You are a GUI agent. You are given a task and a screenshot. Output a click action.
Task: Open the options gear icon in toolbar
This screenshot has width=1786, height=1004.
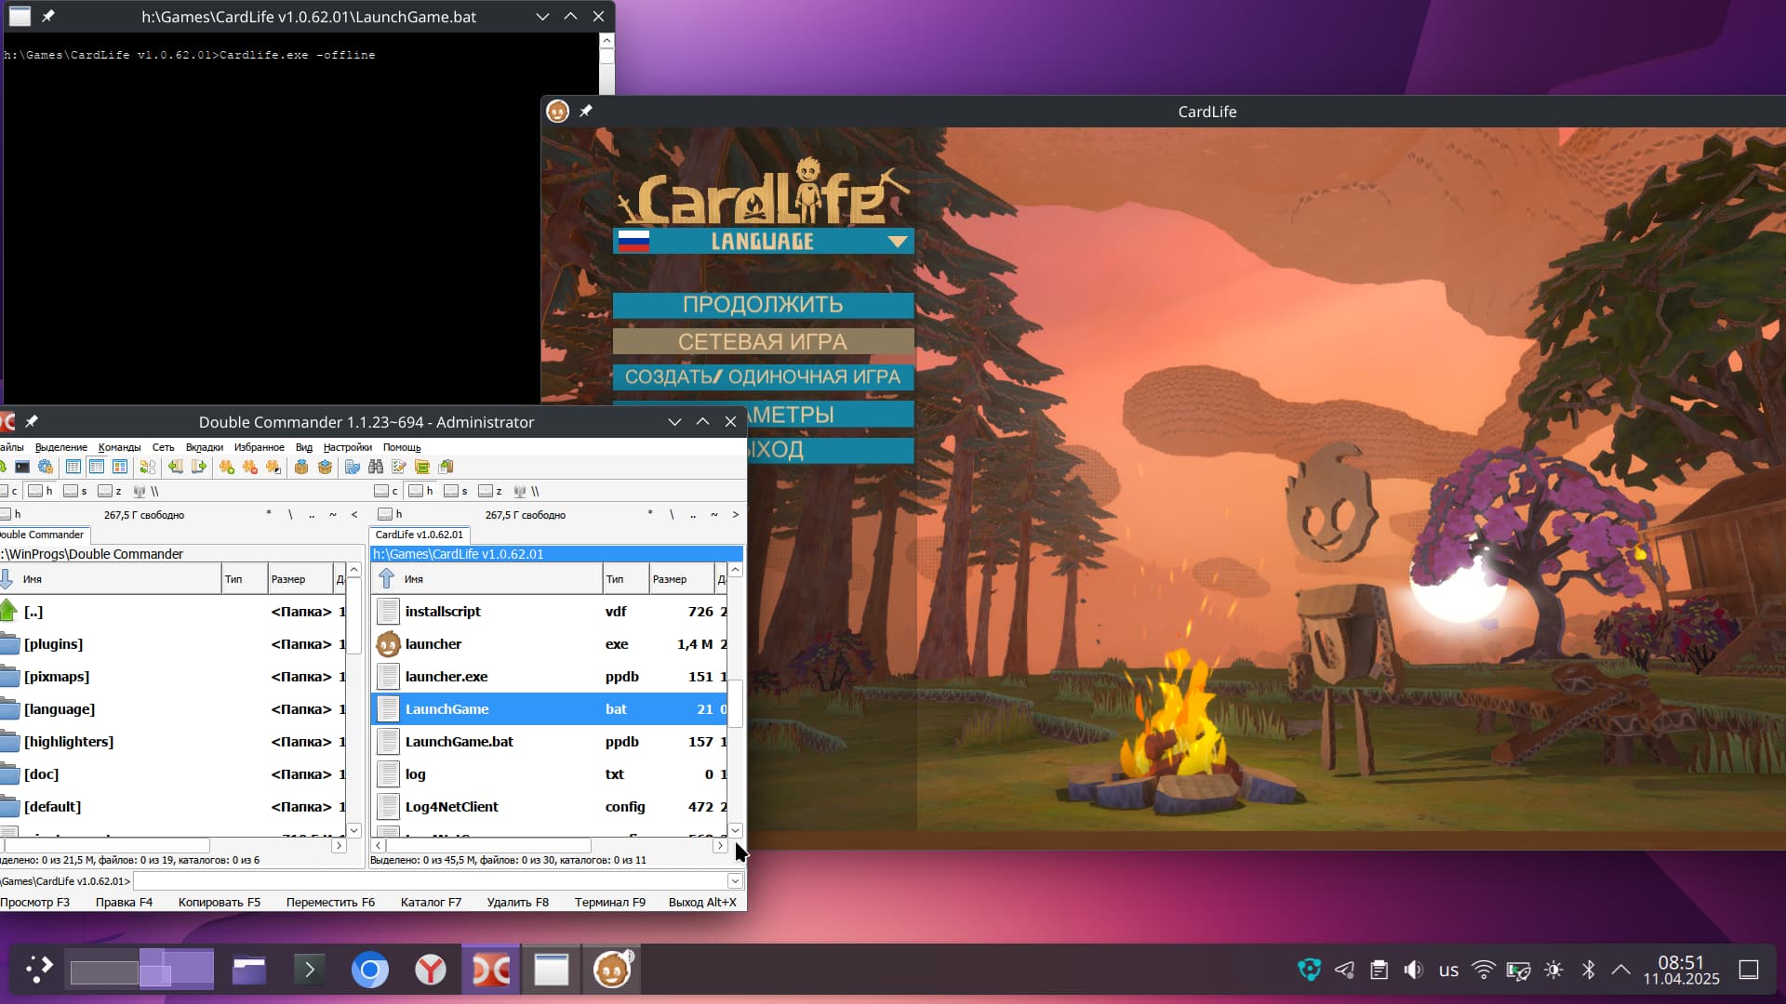pyautogui.click(x=46, y=467)
